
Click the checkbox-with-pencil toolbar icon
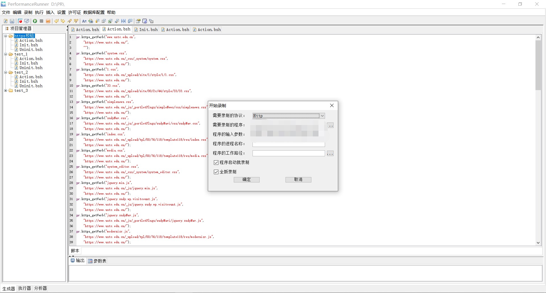click(117, 21)
